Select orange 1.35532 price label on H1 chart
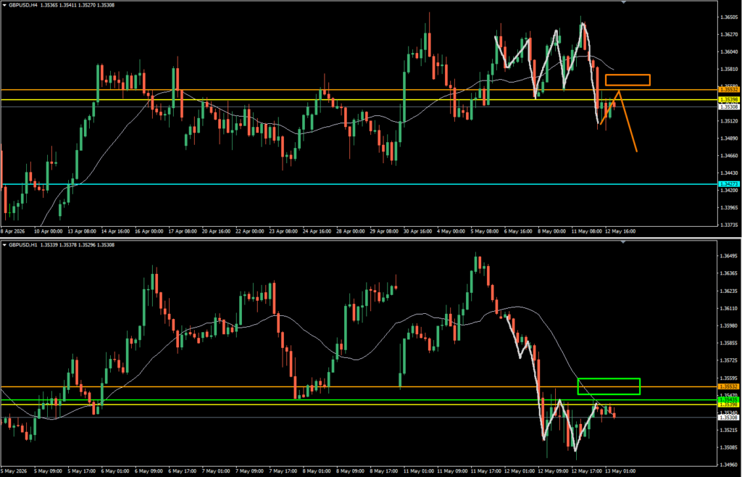 click(729, 386)
